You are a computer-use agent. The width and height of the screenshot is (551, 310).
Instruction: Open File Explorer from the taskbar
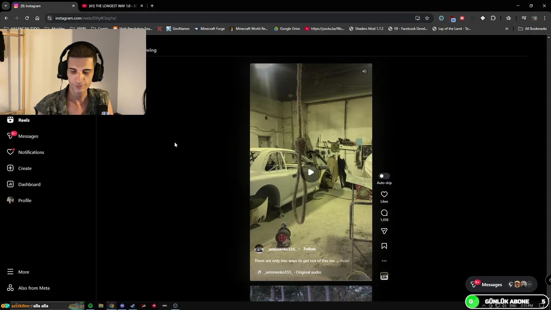pos(101,306)
